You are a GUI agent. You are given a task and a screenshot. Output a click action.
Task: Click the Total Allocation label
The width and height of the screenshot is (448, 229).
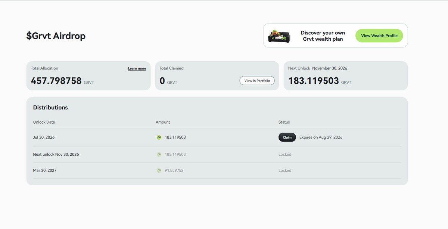(44, 68)
